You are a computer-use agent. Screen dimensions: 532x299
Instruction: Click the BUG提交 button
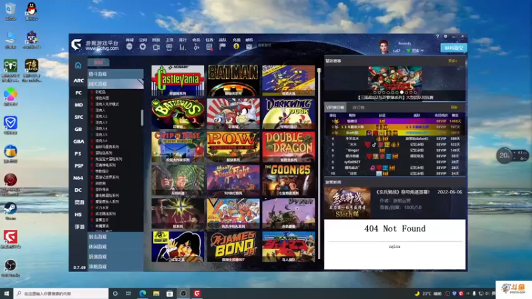coord(454,48)
